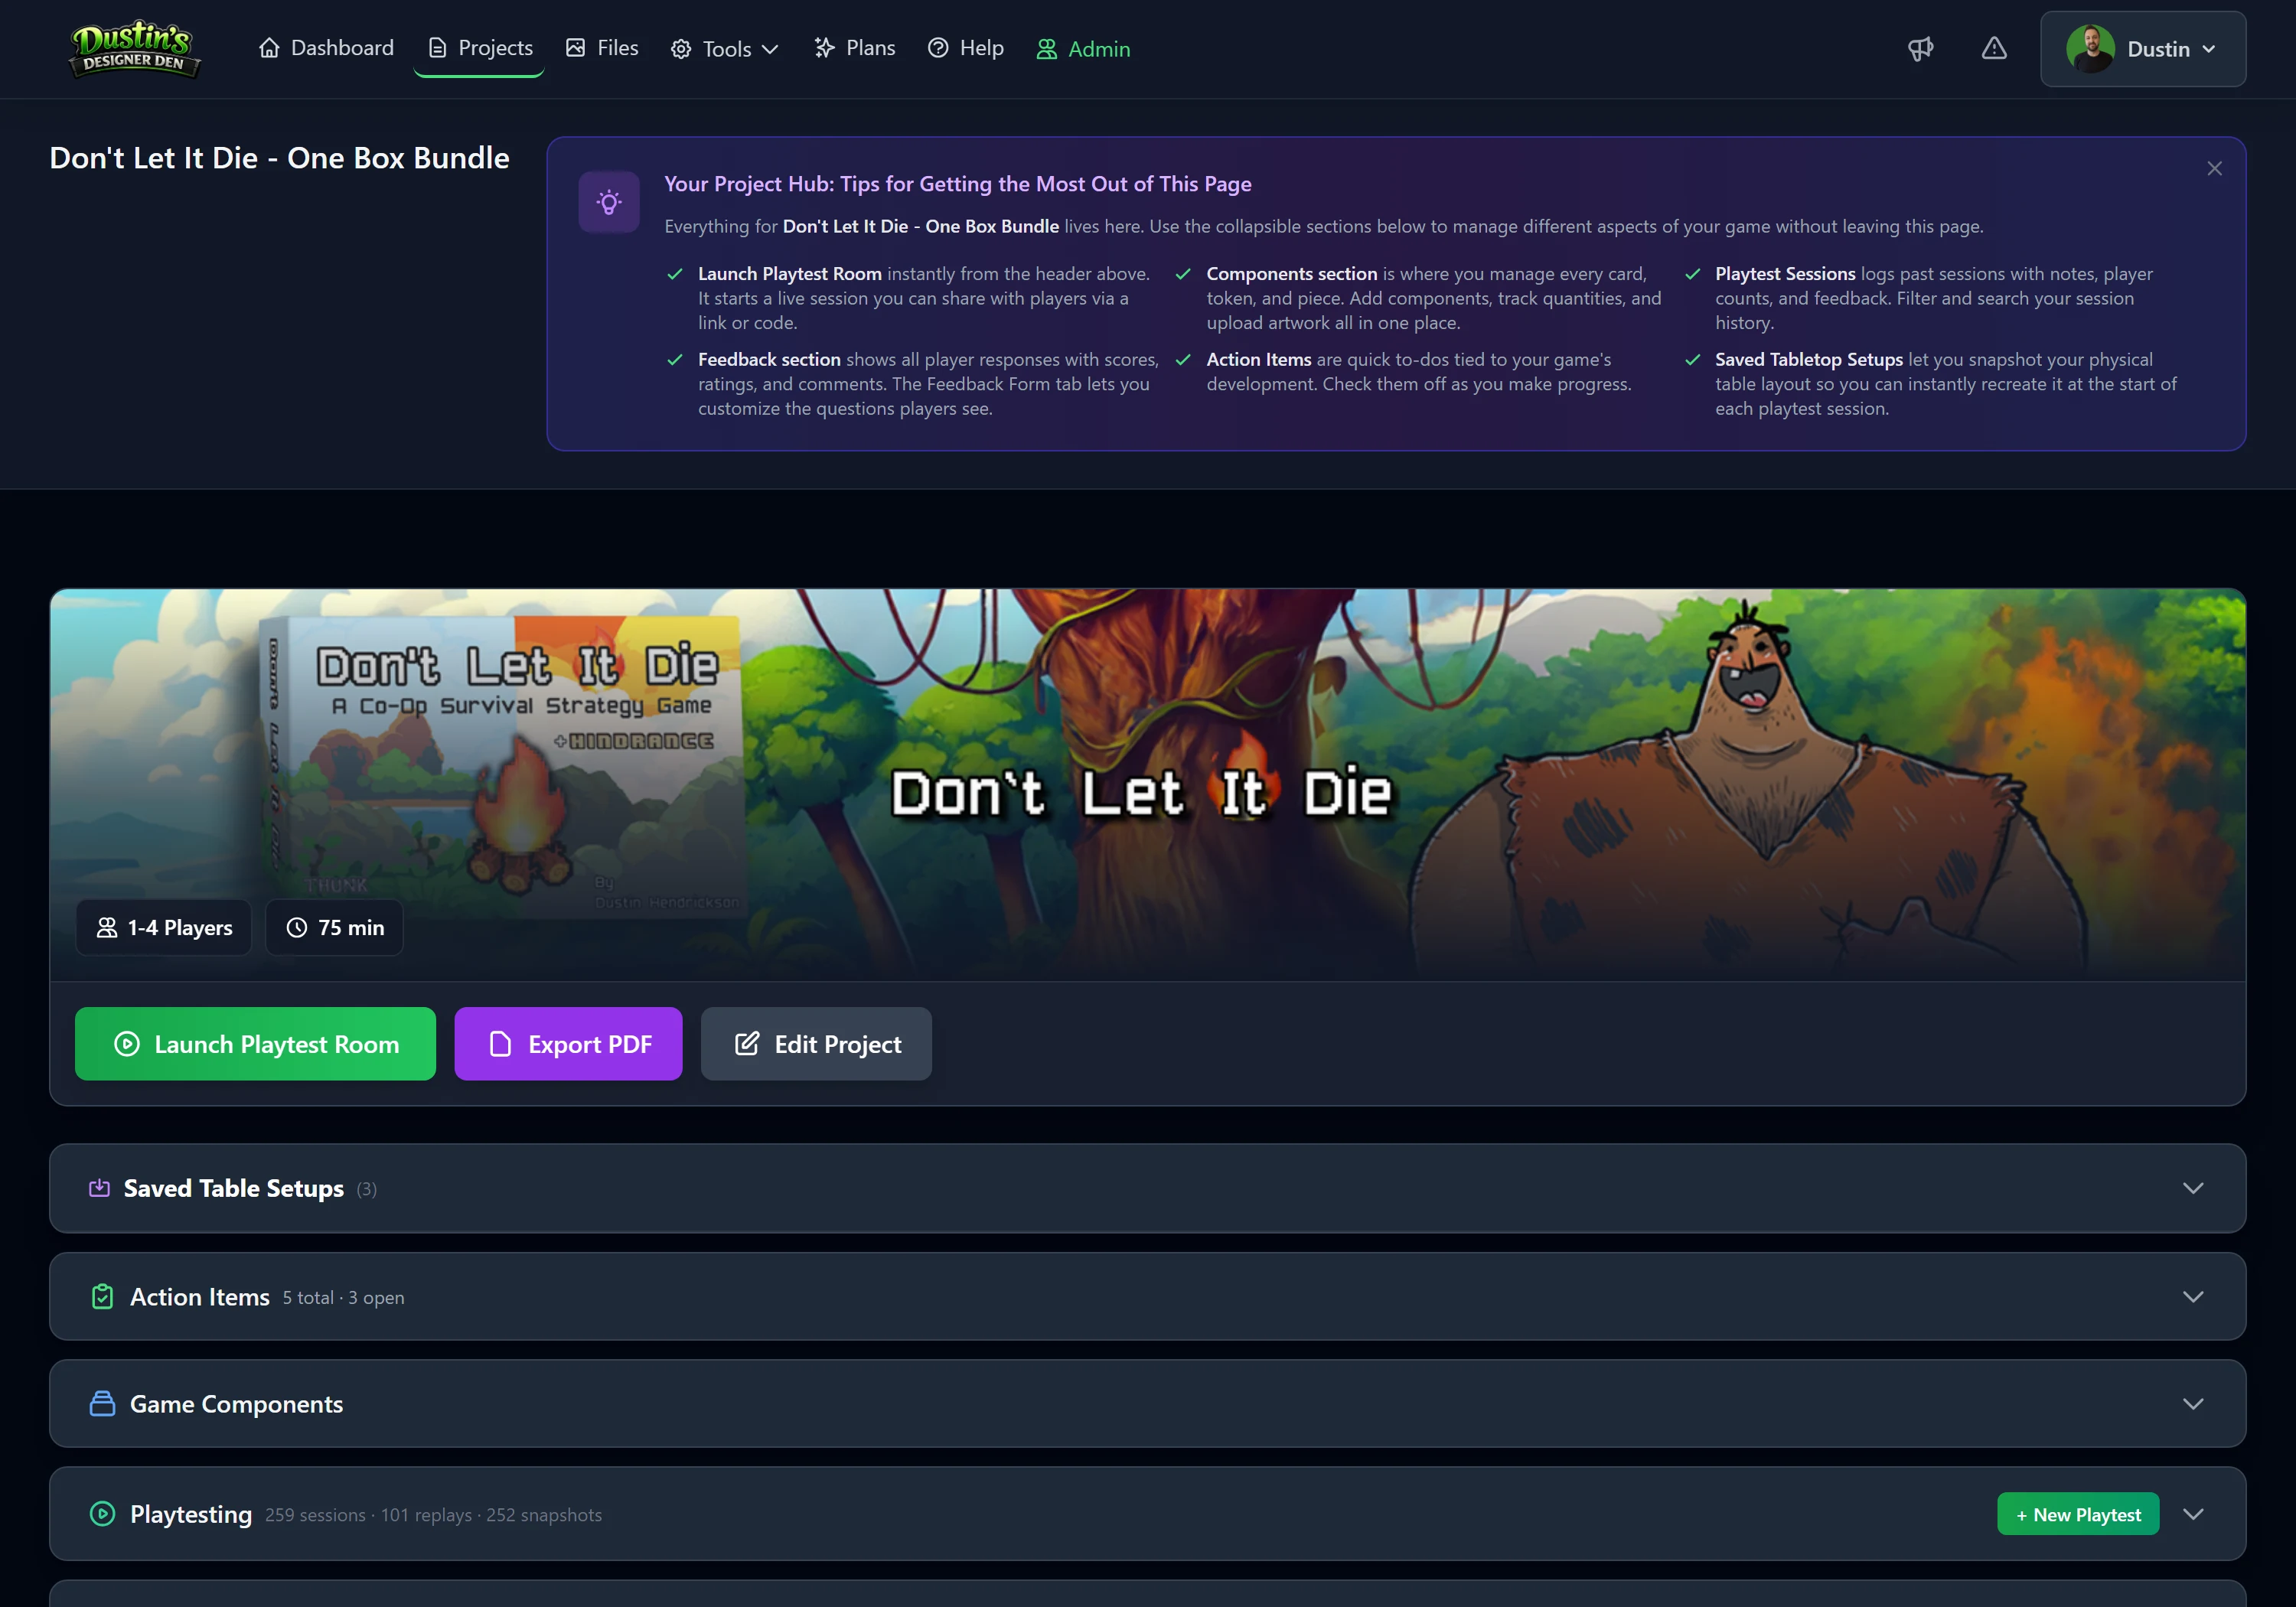
Task: Click the checkmark beside Saved Tabletop Setups tip
Action: [1693, 359]
